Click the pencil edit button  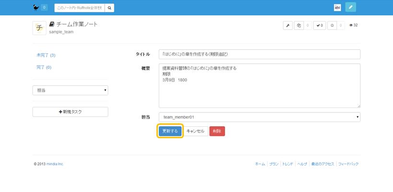[x=351, y=7]
